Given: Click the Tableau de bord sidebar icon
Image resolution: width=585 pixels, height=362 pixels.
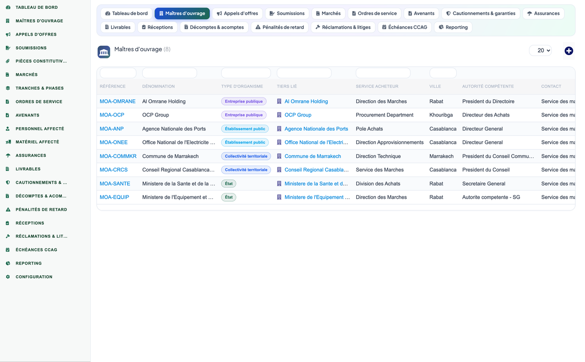Looking at the screenshot, I should pos(8,7).
